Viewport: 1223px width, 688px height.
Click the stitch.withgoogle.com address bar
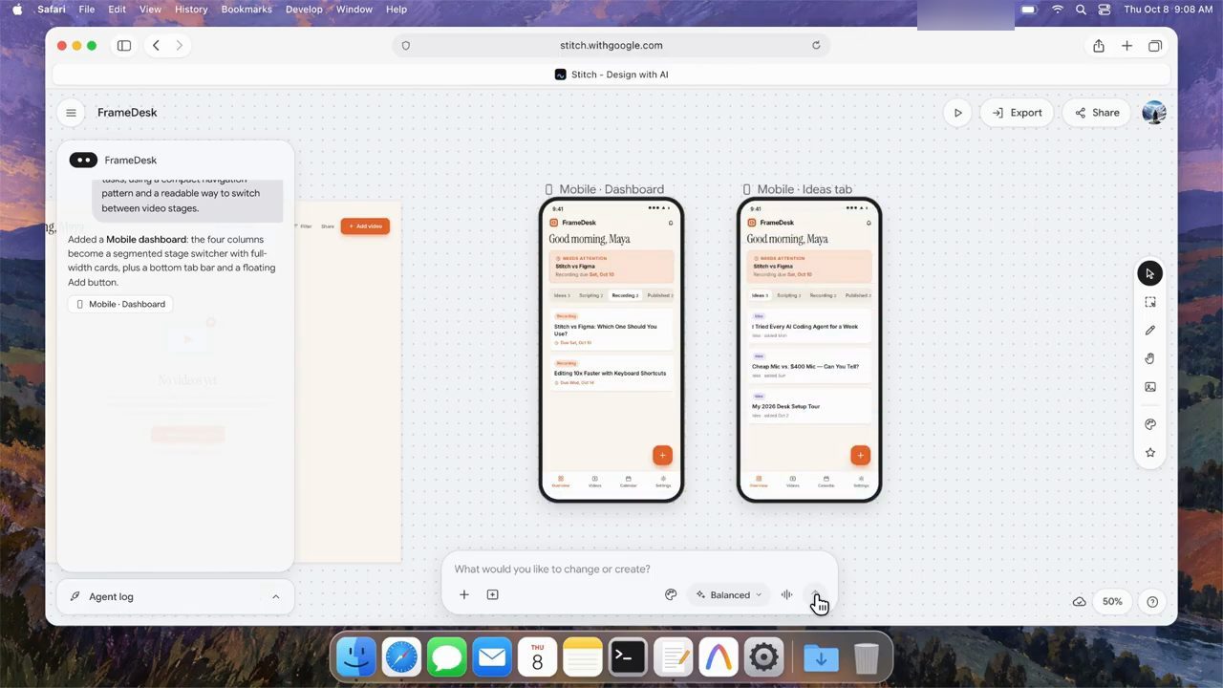coord(611,45)
